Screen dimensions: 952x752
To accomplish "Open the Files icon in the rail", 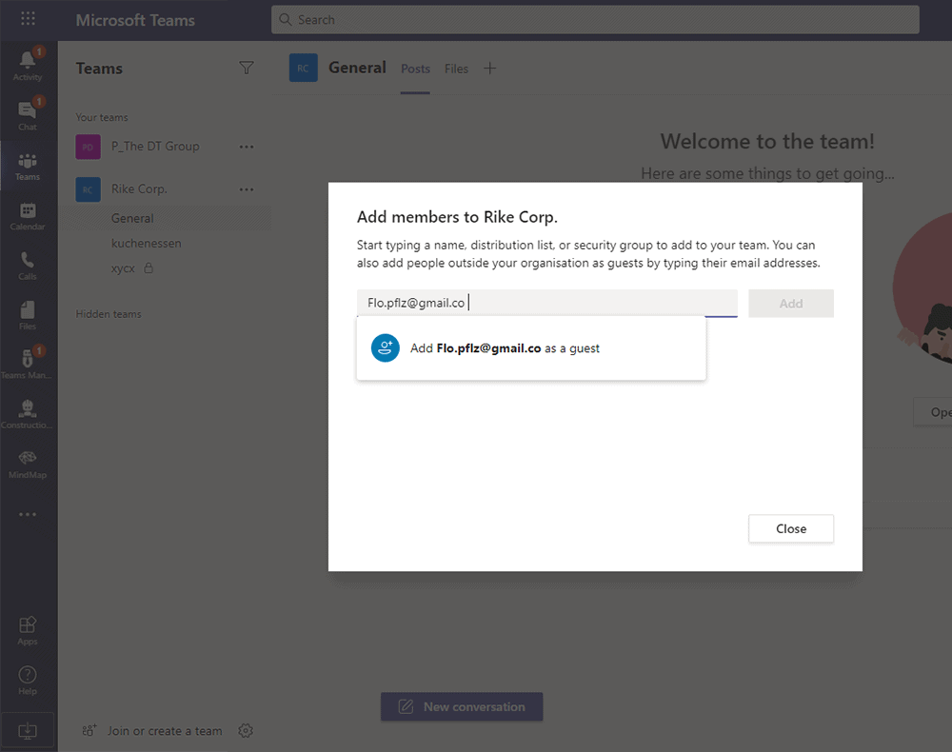I will tap(28, 315).
